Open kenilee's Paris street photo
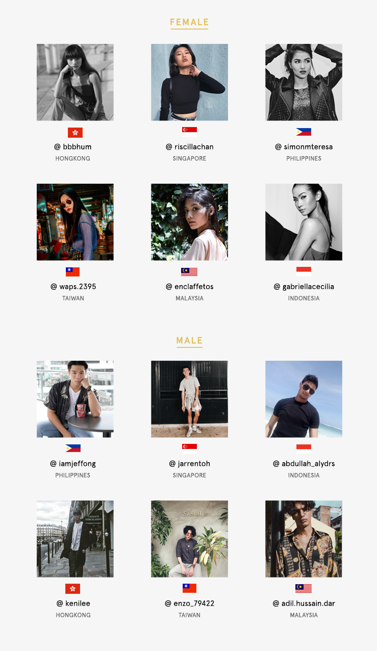 75,539
